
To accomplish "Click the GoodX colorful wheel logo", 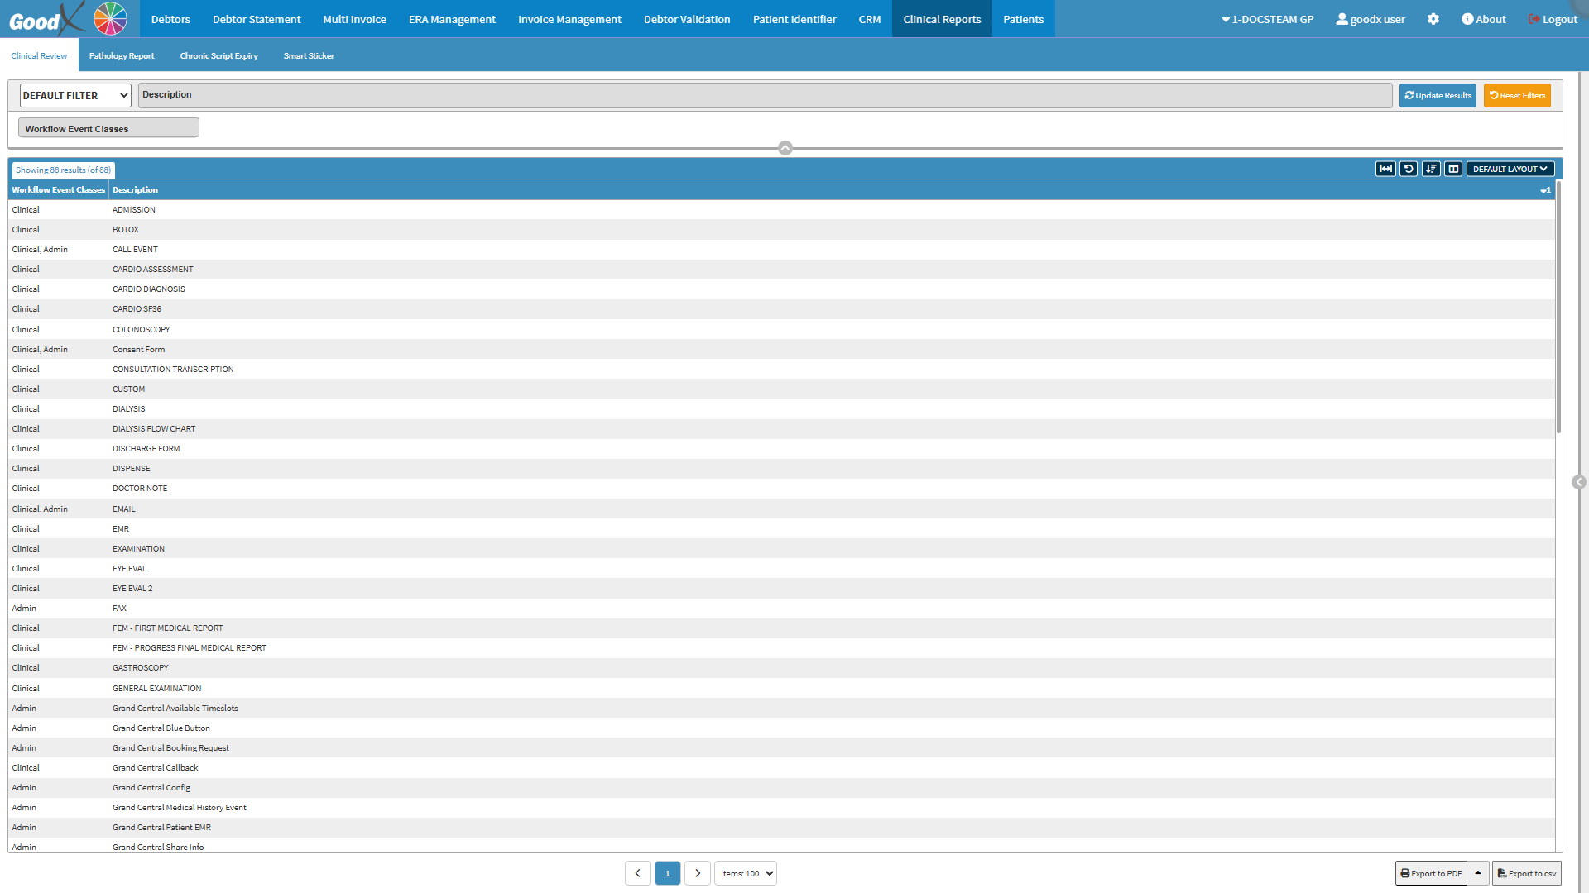I will point(110,18).
